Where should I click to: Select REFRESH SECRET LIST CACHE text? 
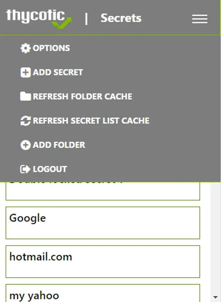click(x=91, y=121)
